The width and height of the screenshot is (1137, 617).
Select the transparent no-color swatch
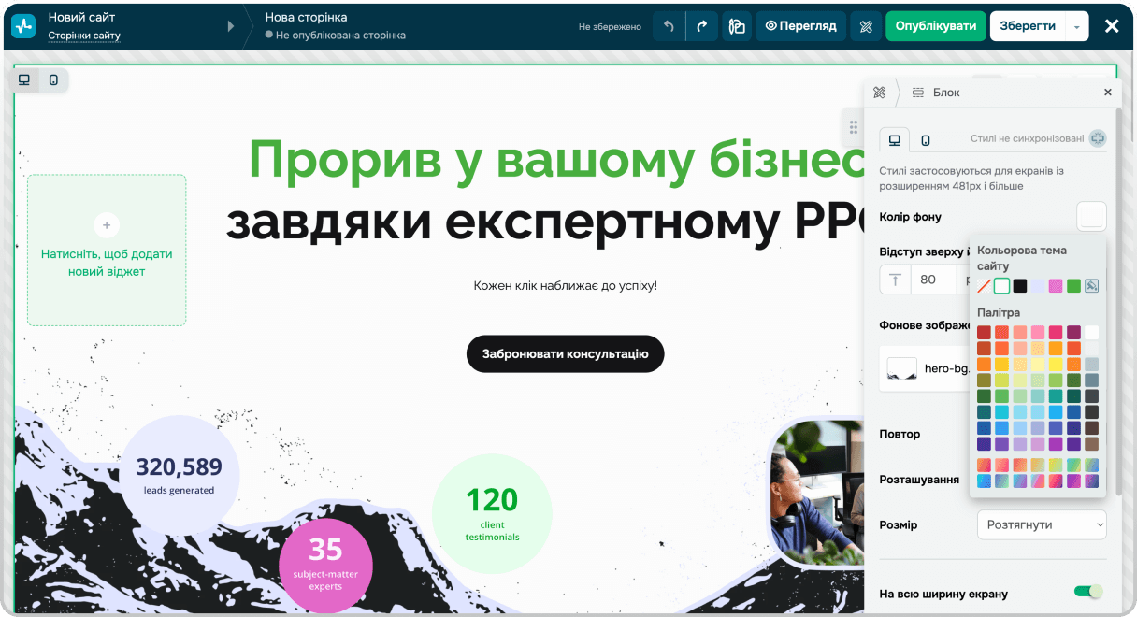coord(984,286)
